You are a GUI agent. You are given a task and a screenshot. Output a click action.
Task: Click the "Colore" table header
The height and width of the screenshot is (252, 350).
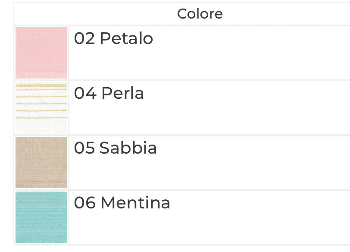200,14
